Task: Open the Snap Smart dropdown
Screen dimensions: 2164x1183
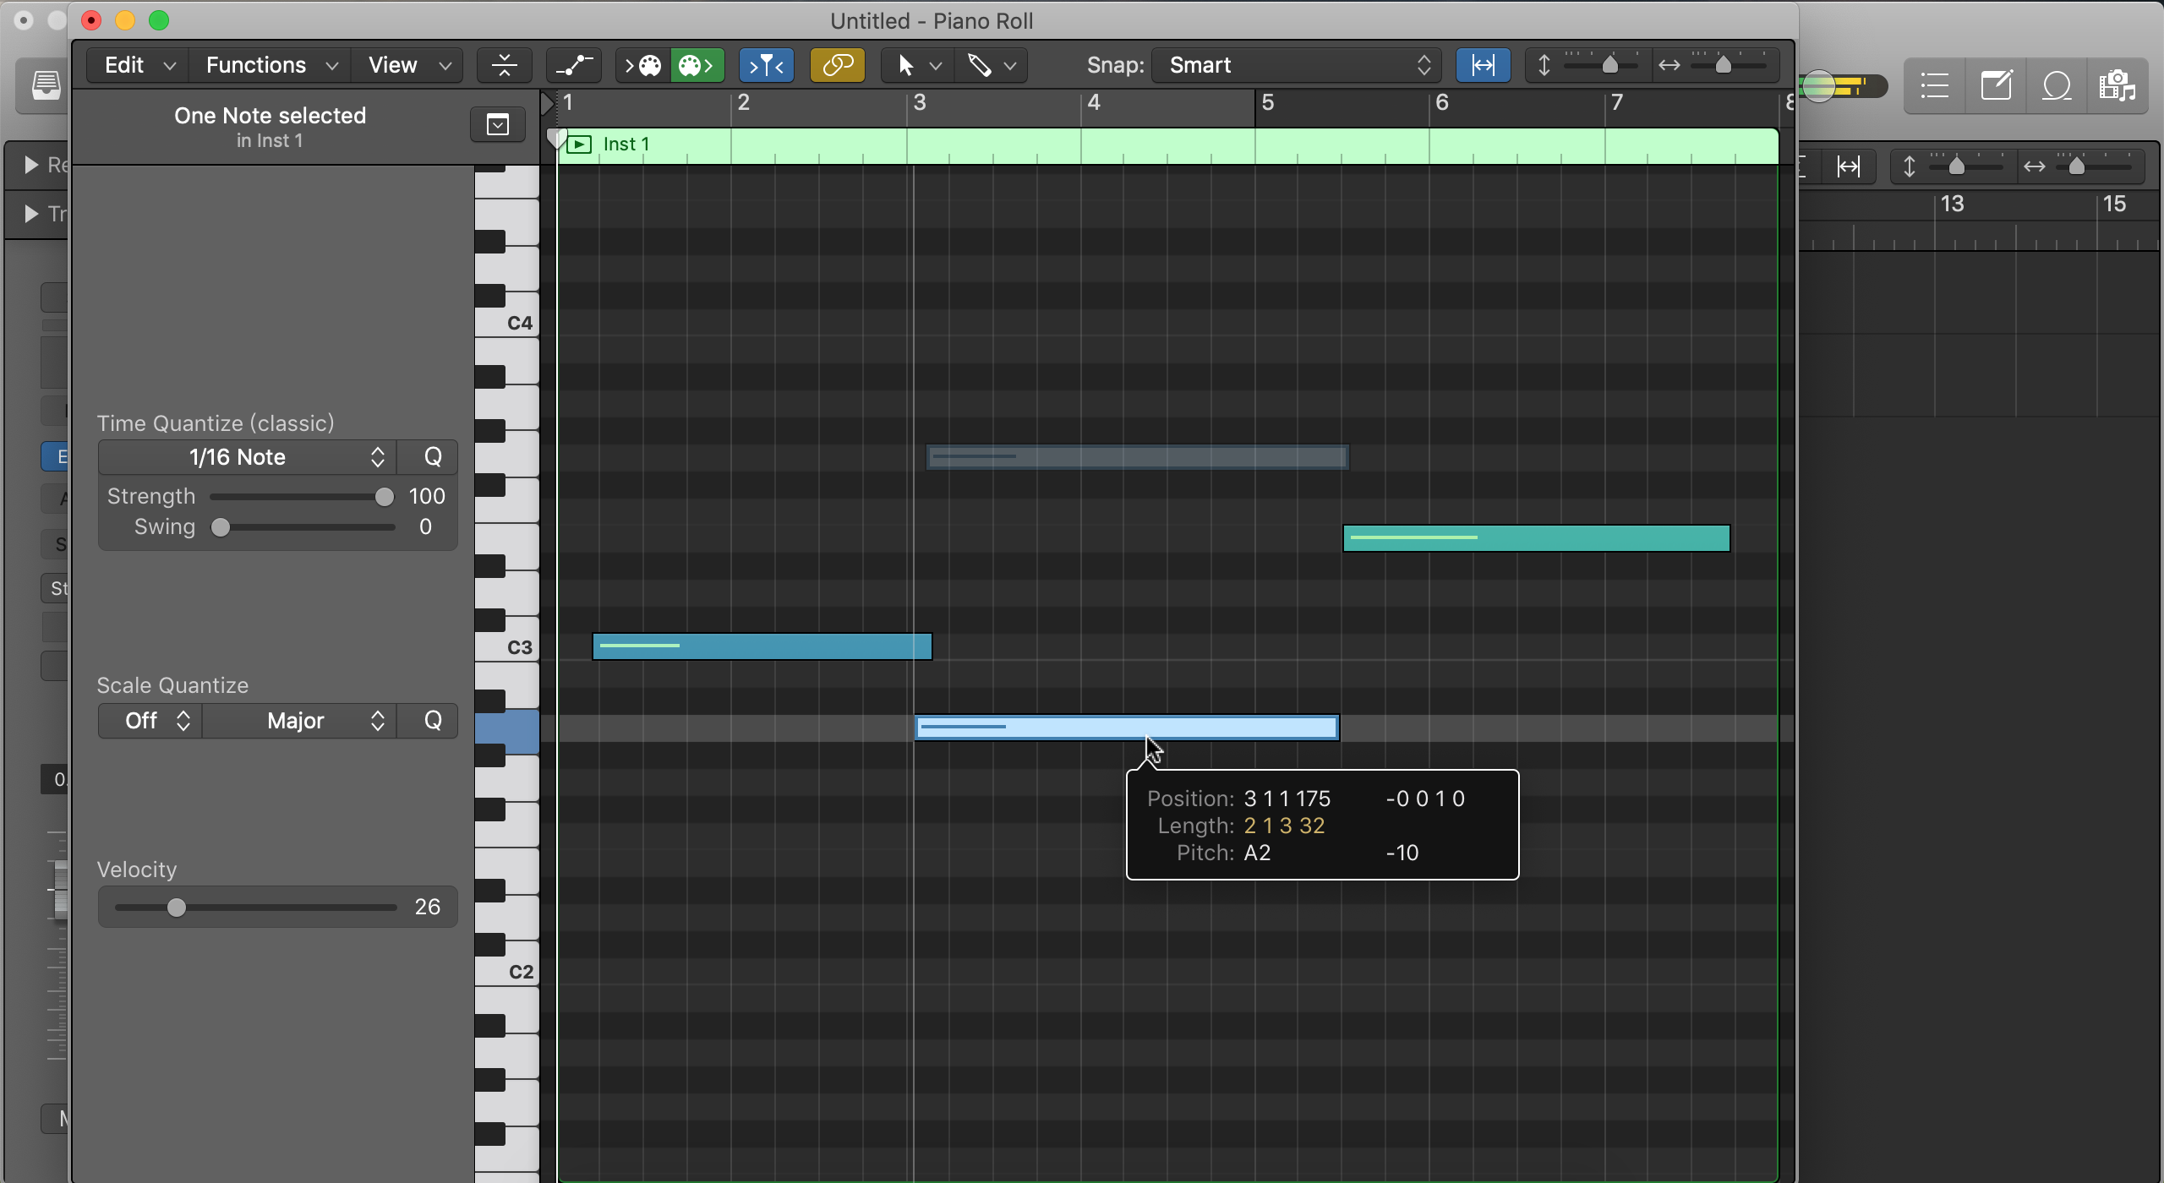Action: (1297, 65)
